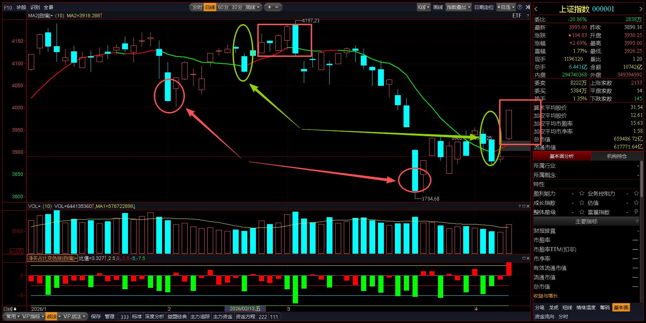The height and width of the screenshot is (323, 646).
Task: Click the 2026/02/13 date marker on timeline
Action: tap(245, 309)
